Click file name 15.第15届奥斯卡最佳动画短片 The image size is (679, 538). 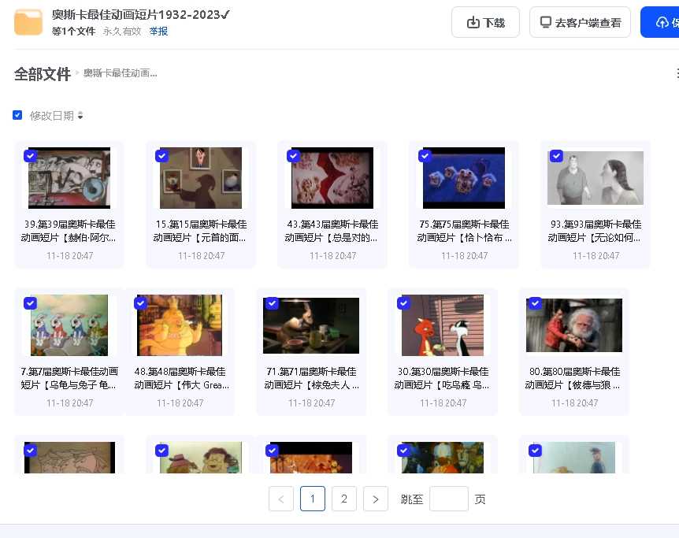pyautogui.click(x=201, y=231)
